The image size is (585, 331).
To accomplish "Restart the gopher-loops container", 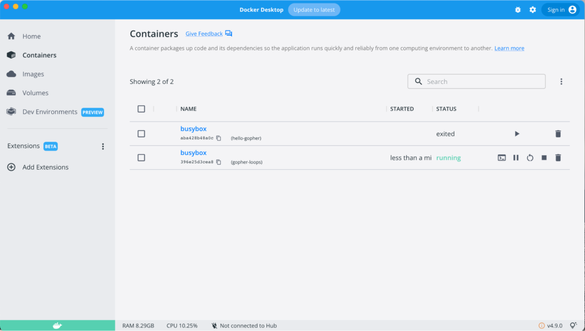I will pos(530,157).
